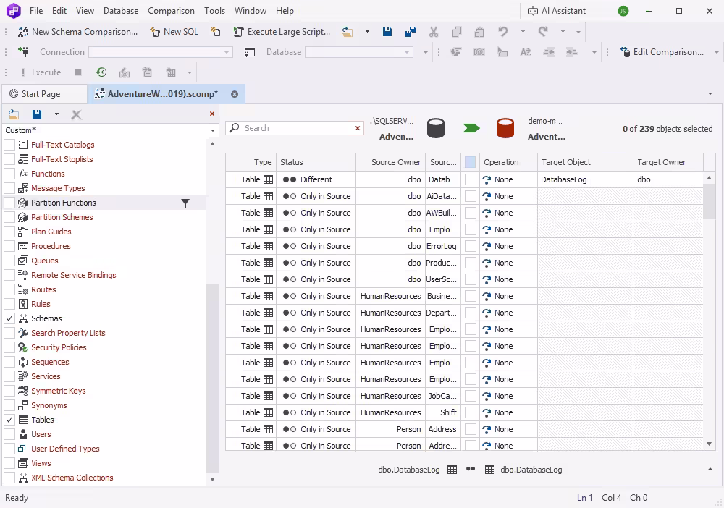Clear the search box with red X
Screen dimensions: 724x508
358,128
